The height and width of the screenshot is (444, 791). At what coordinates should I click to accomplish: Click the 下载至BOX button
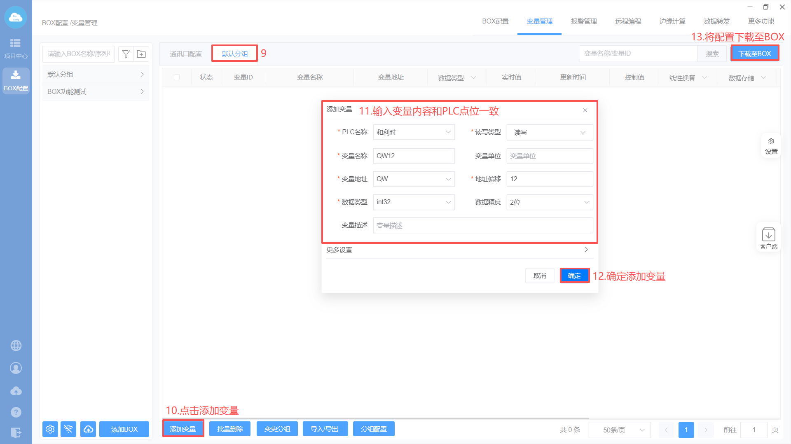tap(754, 54)
